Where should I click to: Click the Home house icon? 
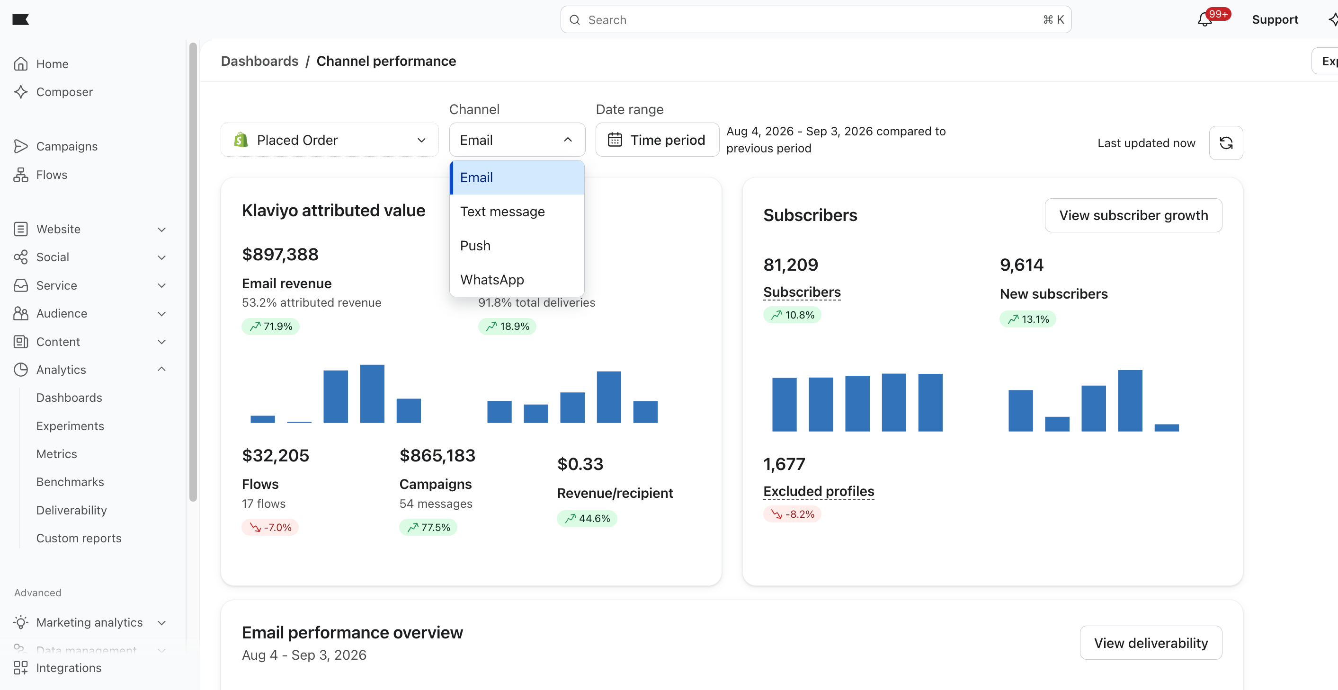coord(21,64)
